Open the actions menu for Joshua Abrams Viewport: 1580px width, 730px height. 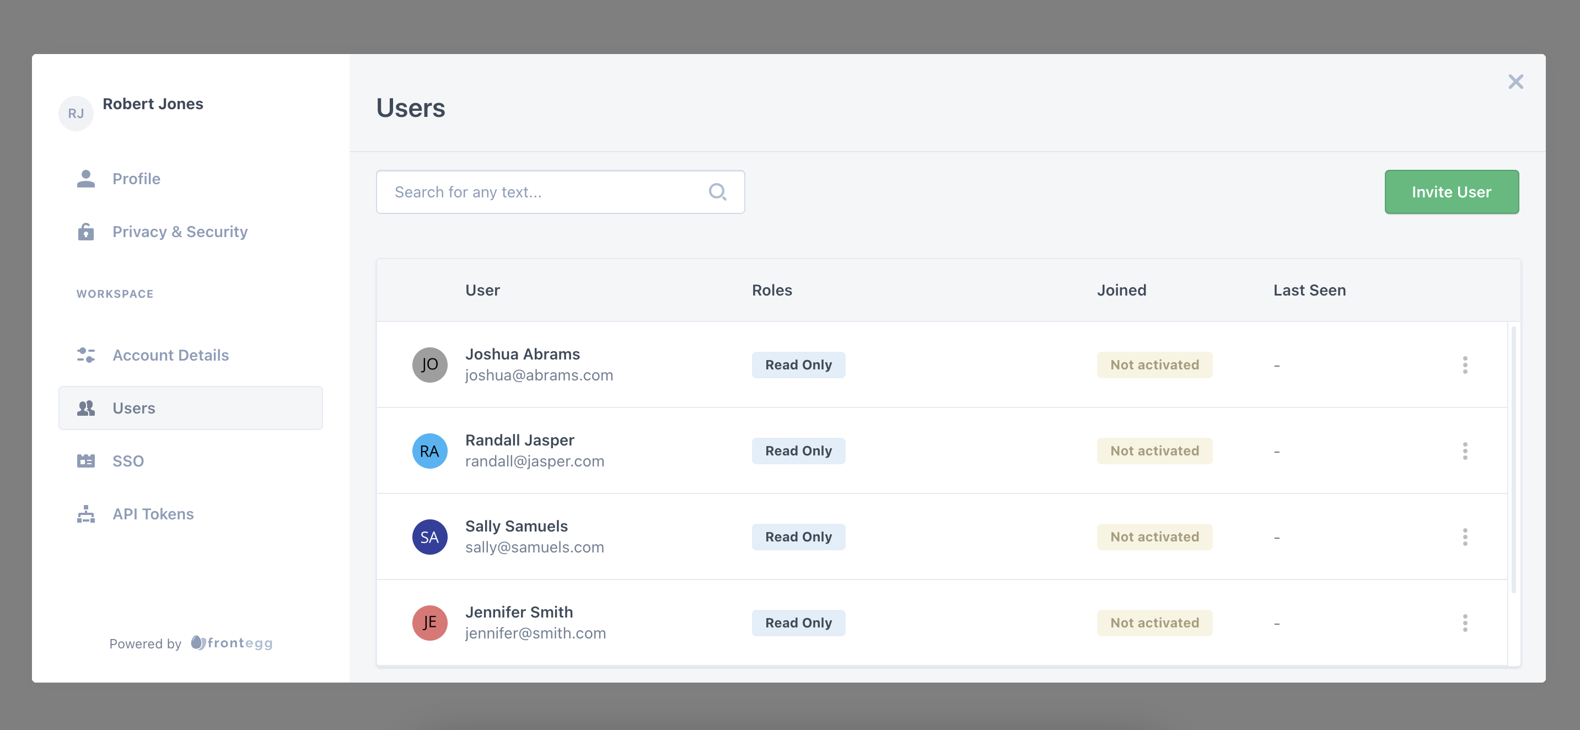click(x=1465, y=365)
